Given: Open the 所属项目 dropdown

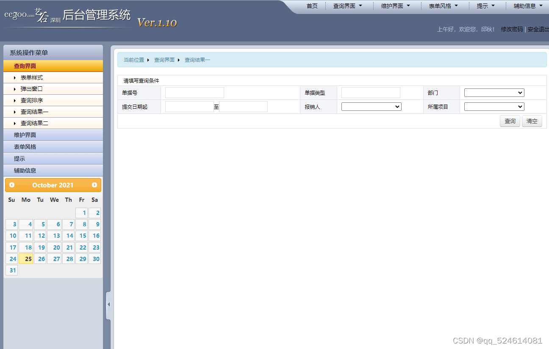Looking at the screenshot, I should pos(494,106).
